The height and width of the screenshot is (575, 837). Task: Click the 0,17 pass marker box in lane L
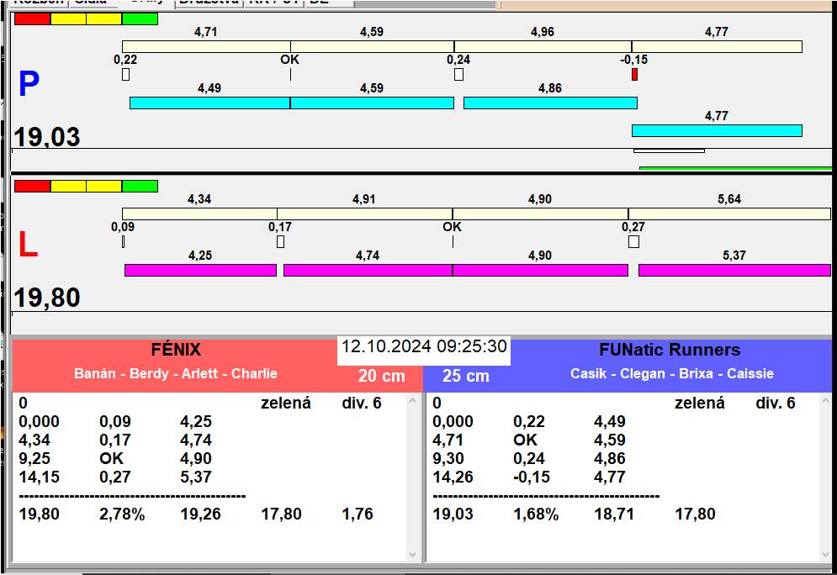(280, 242)
